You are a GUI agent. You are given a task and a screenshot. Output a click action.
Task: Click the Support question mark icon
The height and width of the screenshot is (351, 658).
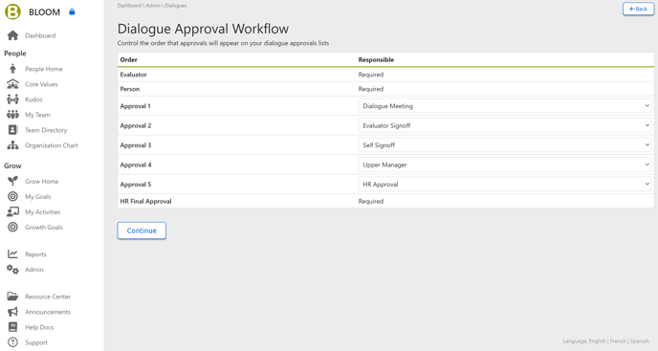coord(12,342)
